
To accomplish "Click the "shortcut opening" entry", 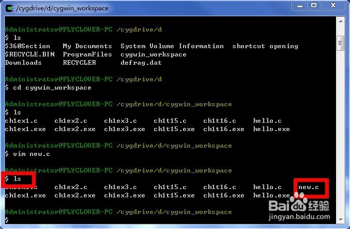I will tap(265, 46).
